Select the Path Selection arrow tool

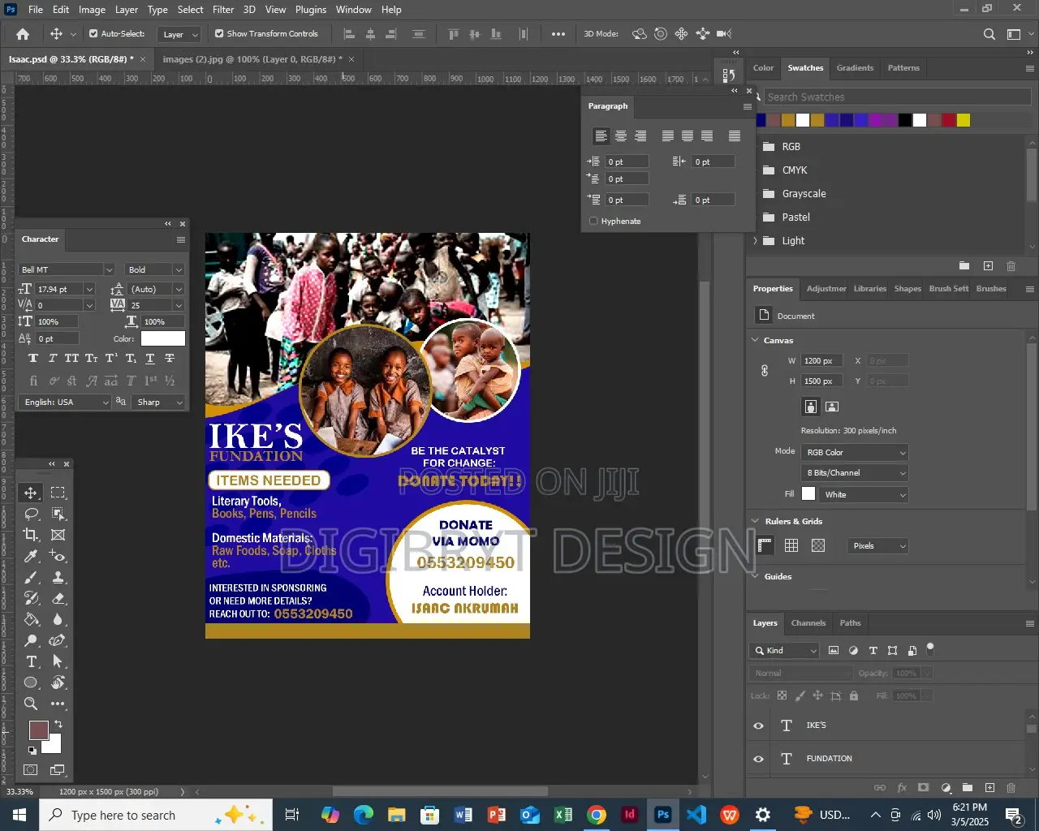coord(58,661)
